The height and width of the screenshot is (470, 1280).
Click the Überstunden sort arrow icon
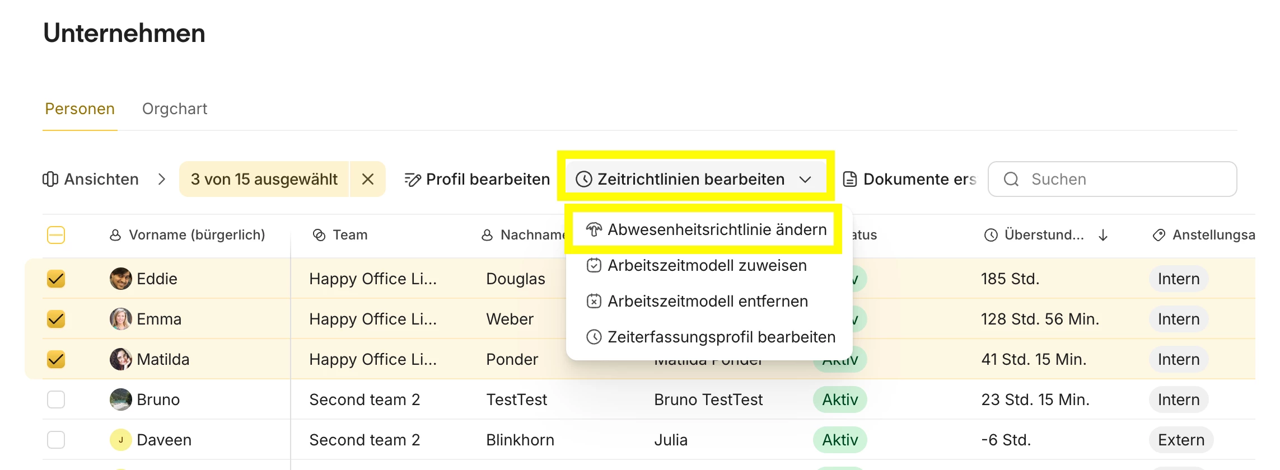(1103, 235)
